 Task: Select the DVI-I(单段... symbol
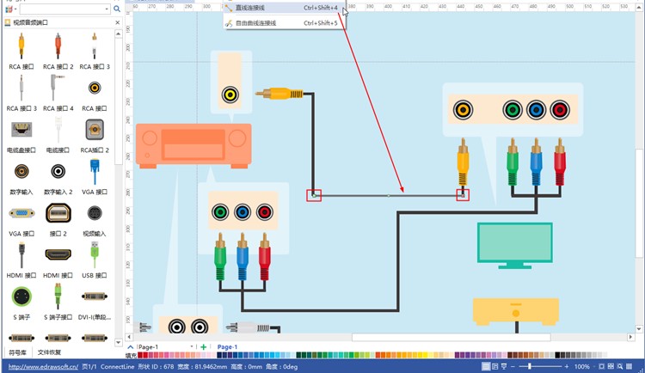95,297
